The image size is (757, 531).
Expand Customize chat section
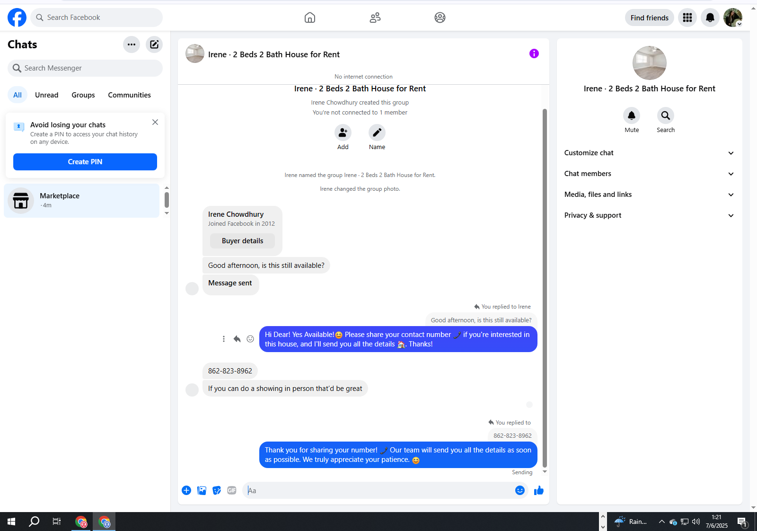(649, 153)
